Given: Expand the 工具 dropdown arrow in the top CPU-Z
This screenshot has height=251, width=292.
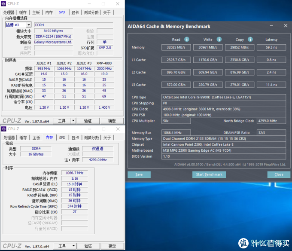Looking at the screenshot, I should point(73,121).
